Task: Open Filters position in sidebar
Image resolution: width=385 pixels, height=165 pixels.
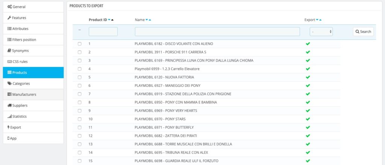Action: [x=33, y=39]
